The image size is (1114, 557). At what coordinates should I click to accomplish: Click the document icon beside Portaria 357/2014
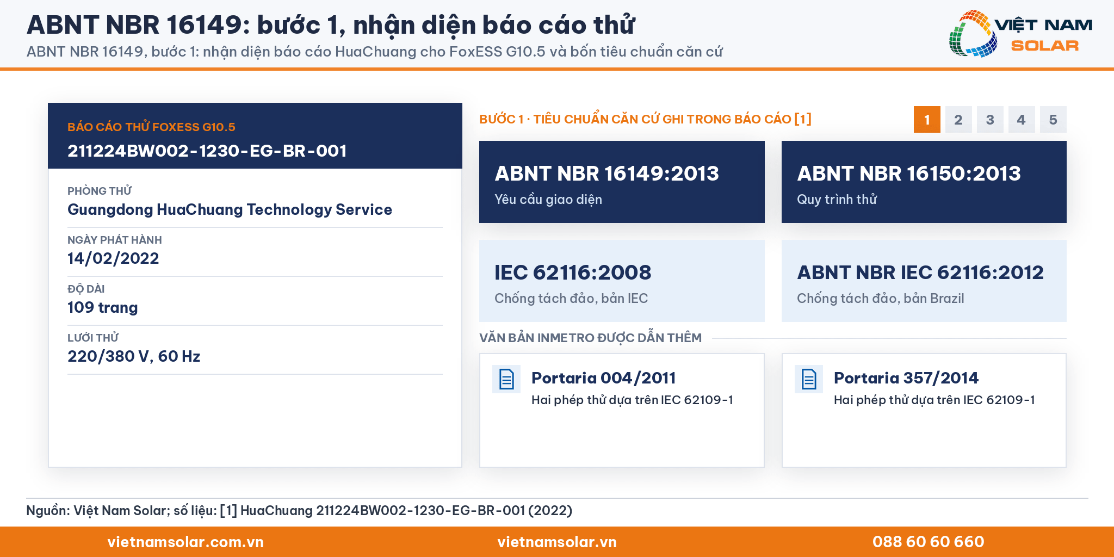click(809, 379)
